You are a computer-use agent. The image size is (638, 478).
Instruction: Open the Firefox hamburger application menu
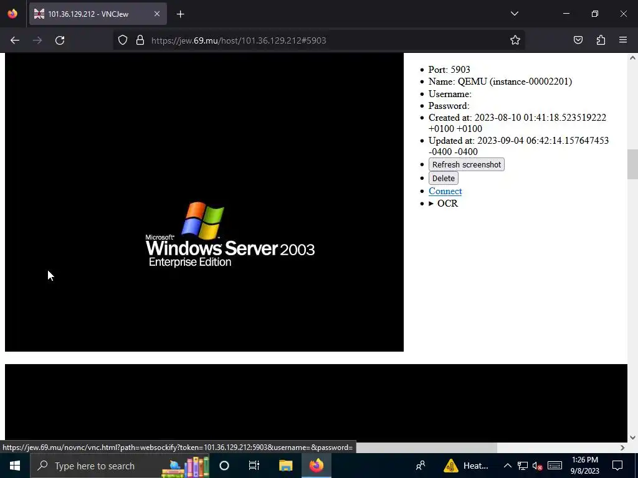tap(623, 40)
